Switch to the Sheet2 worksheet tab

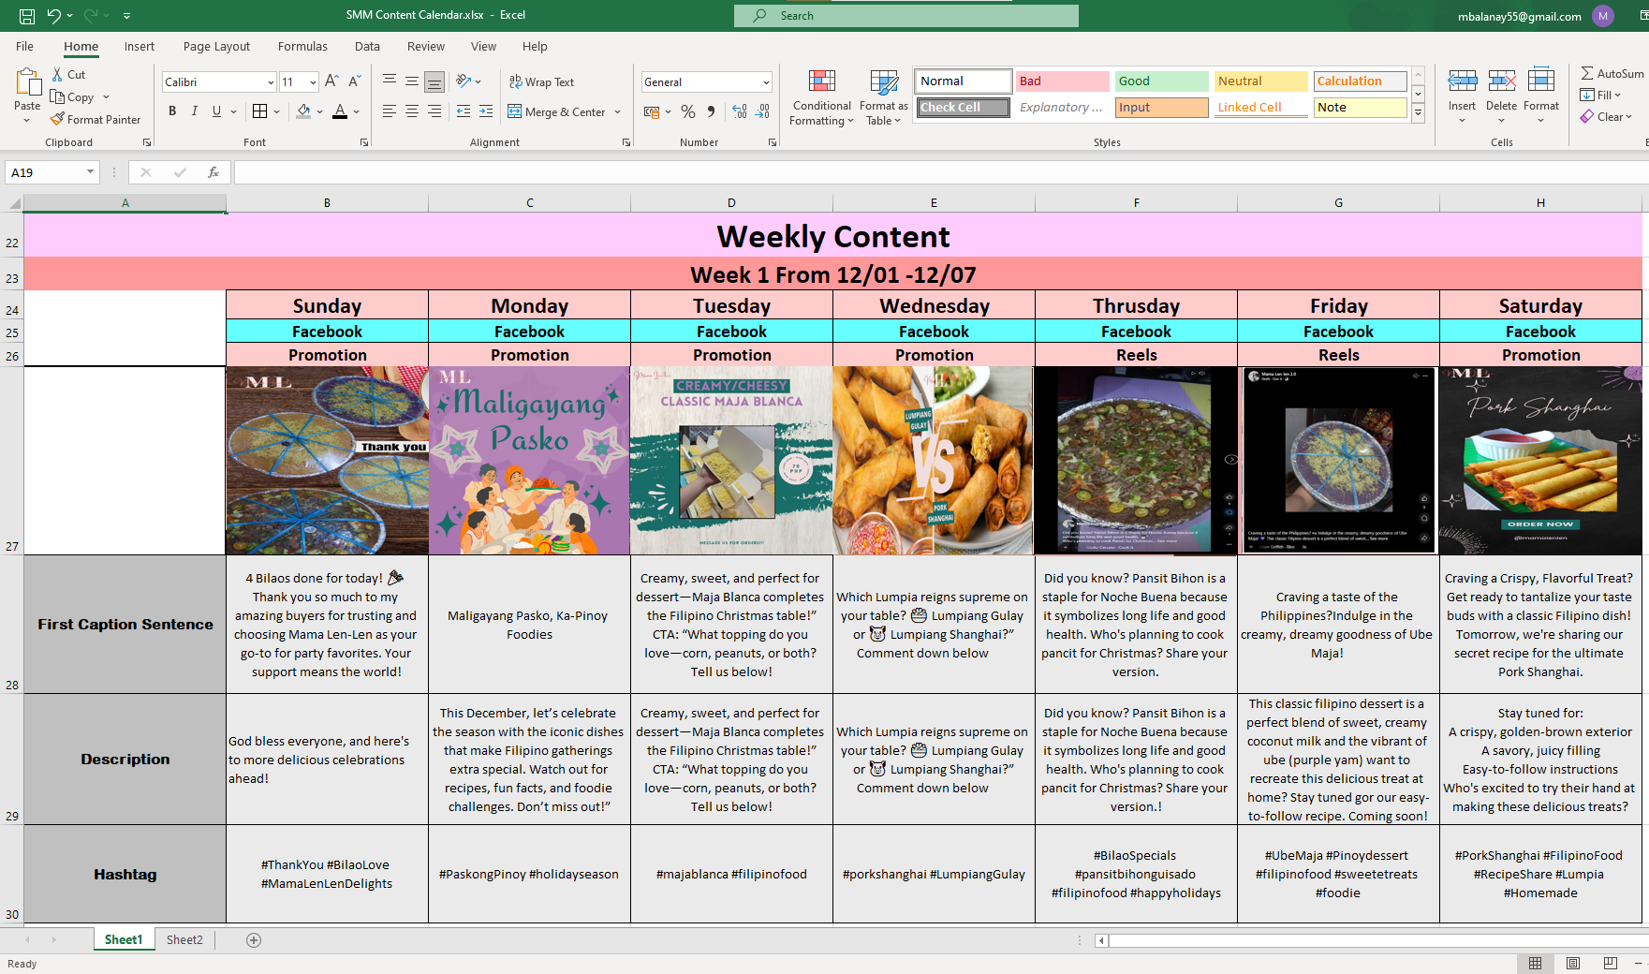184,940
